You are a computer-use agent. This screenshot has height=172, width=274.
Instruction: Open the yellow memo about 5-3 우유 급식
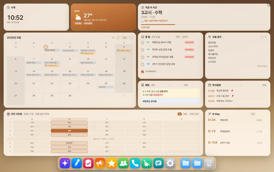pos(171,93)
